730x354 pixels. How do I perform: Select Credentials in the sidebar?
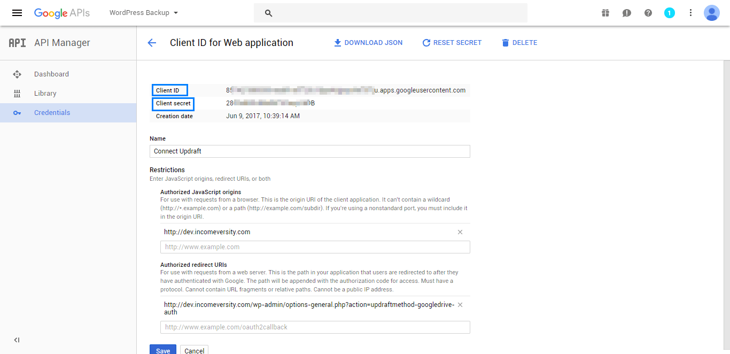(x=68, y=113)
